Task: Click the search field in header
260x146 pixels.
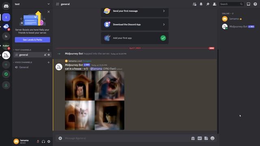Action: [x=231, y=4]
